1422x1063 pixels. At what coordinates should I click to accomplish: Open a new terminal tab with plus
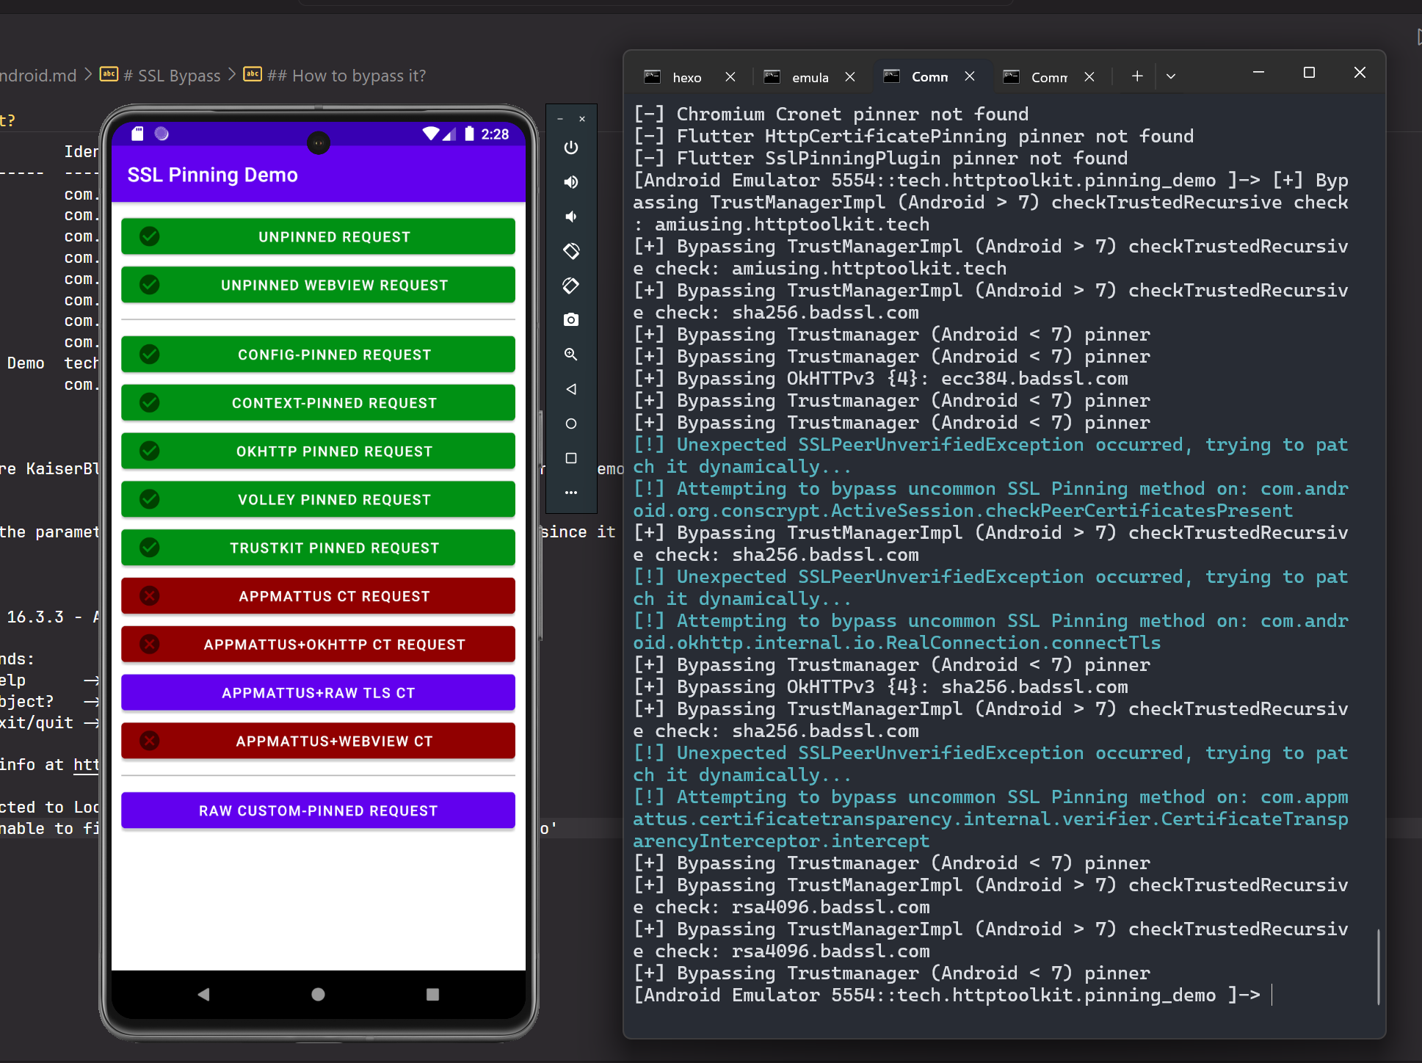click(1137, 76)
